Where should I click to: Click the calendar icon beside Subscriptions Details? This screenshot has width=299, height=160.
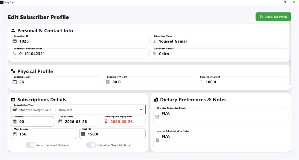tap(13, 99)
